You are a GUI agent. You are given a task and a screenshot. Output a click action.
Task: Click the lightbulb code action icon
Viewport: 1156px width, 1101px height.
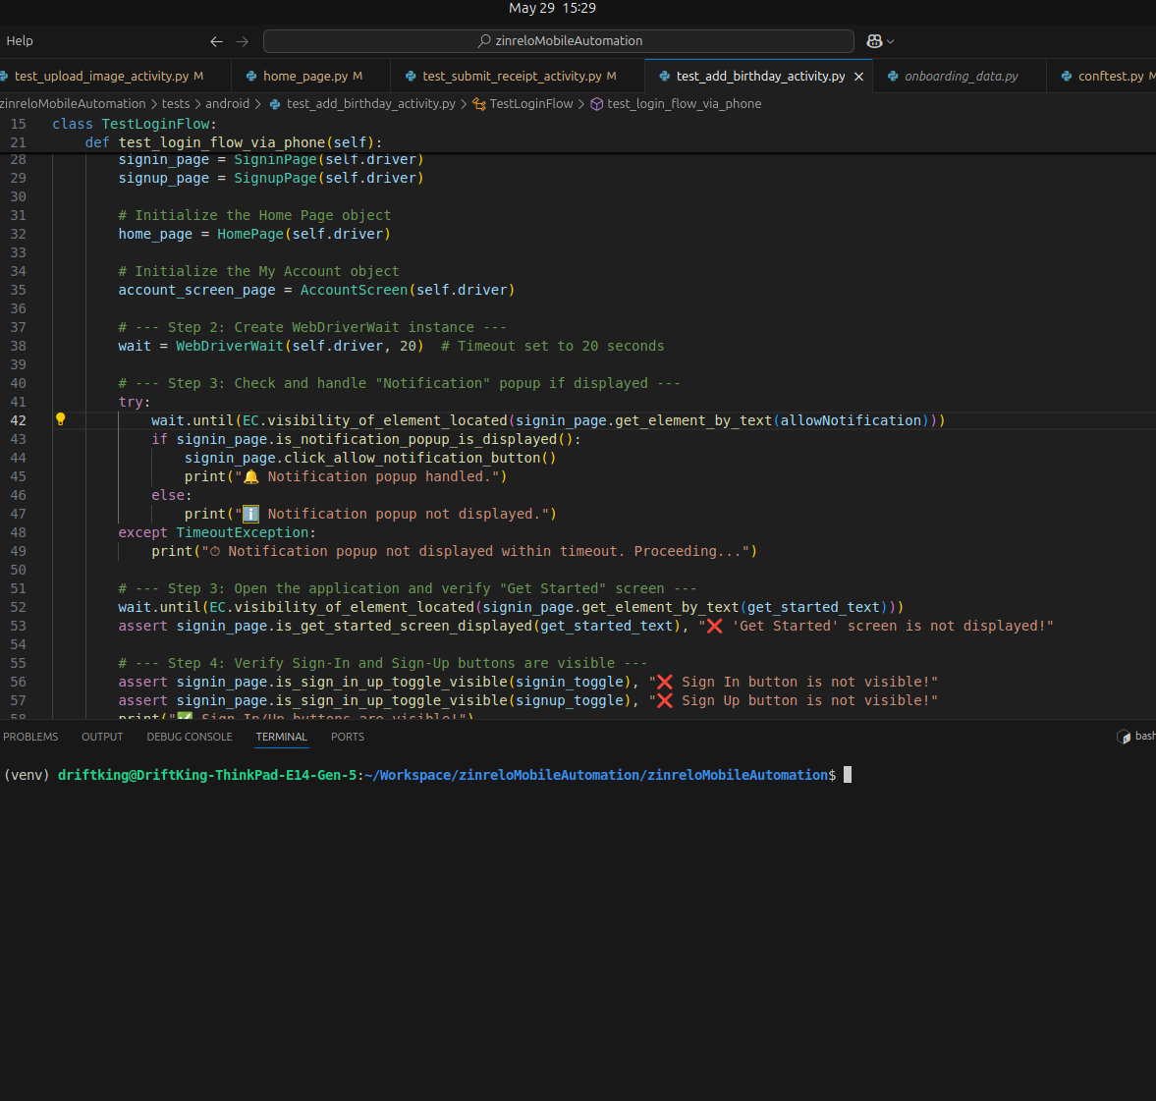point(60,419)
